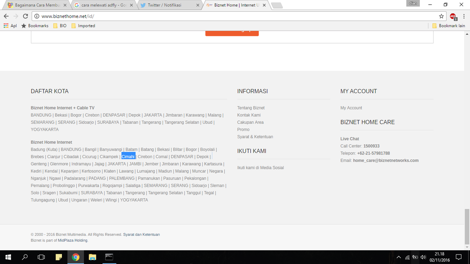The width and height of the screenshot is (470, 264).
Task: Open the Chrome three-dot menu
Action: point(464,16)
